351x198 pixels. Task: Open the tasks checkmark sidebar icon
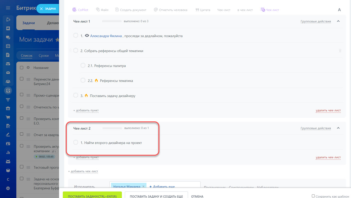8,91
